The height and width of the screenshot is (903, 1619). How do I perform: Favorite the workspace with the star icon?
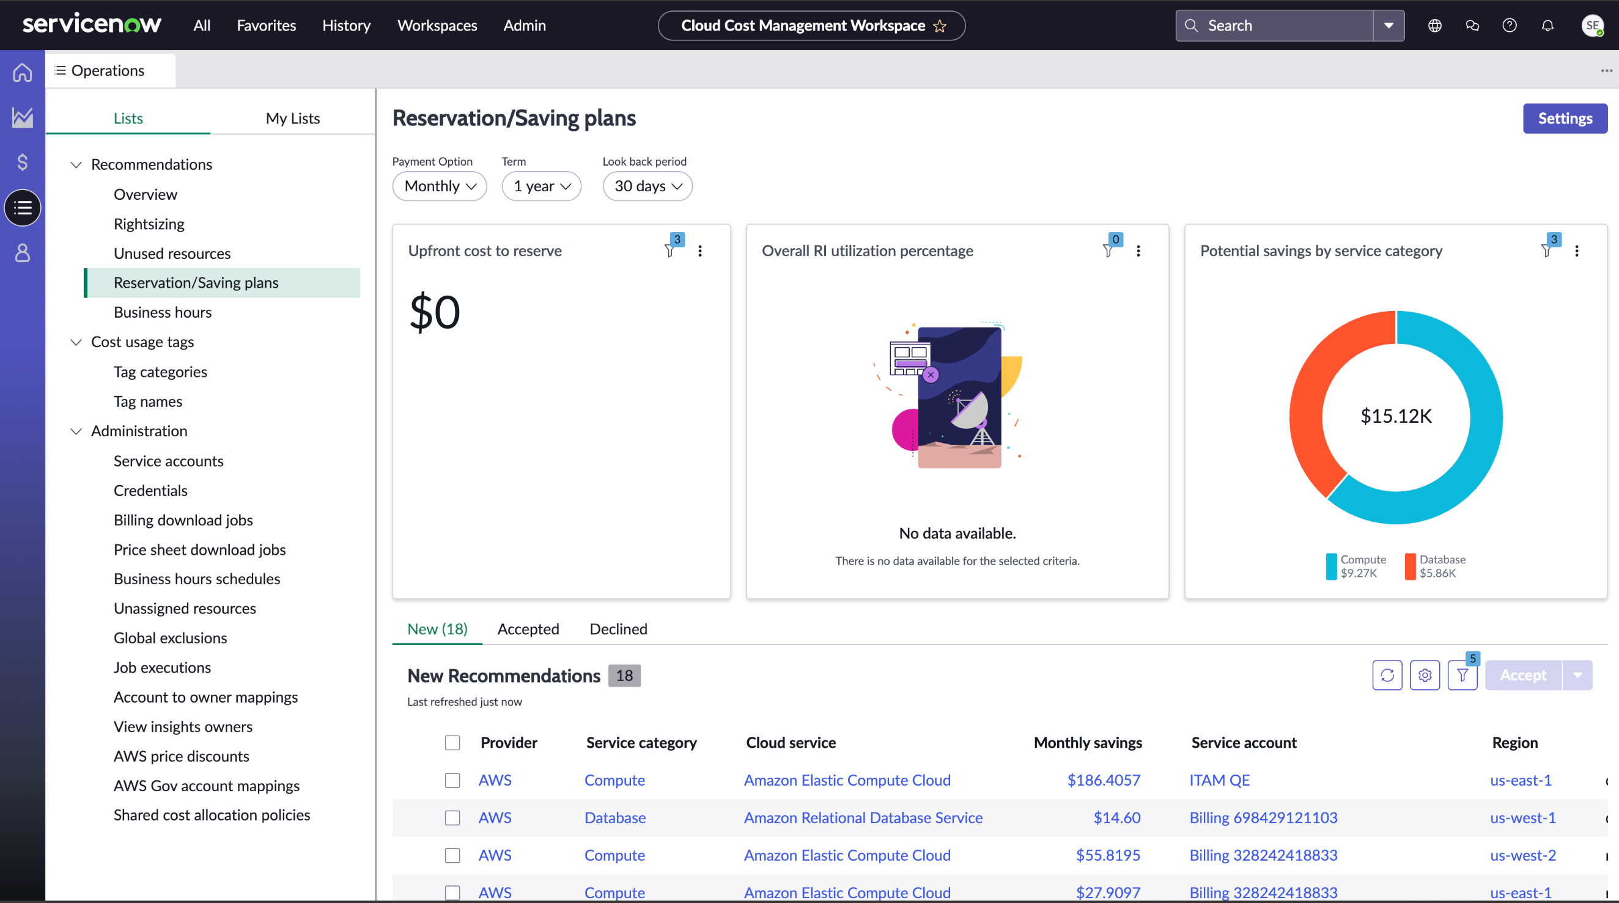[x=940, y=26]
